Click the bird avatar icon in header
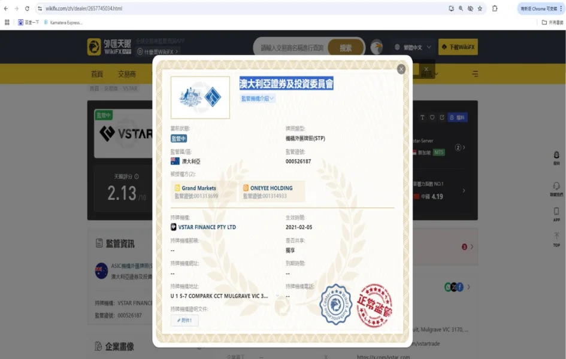566x359 pixels. pyautogui.click(x=377, y=47)
